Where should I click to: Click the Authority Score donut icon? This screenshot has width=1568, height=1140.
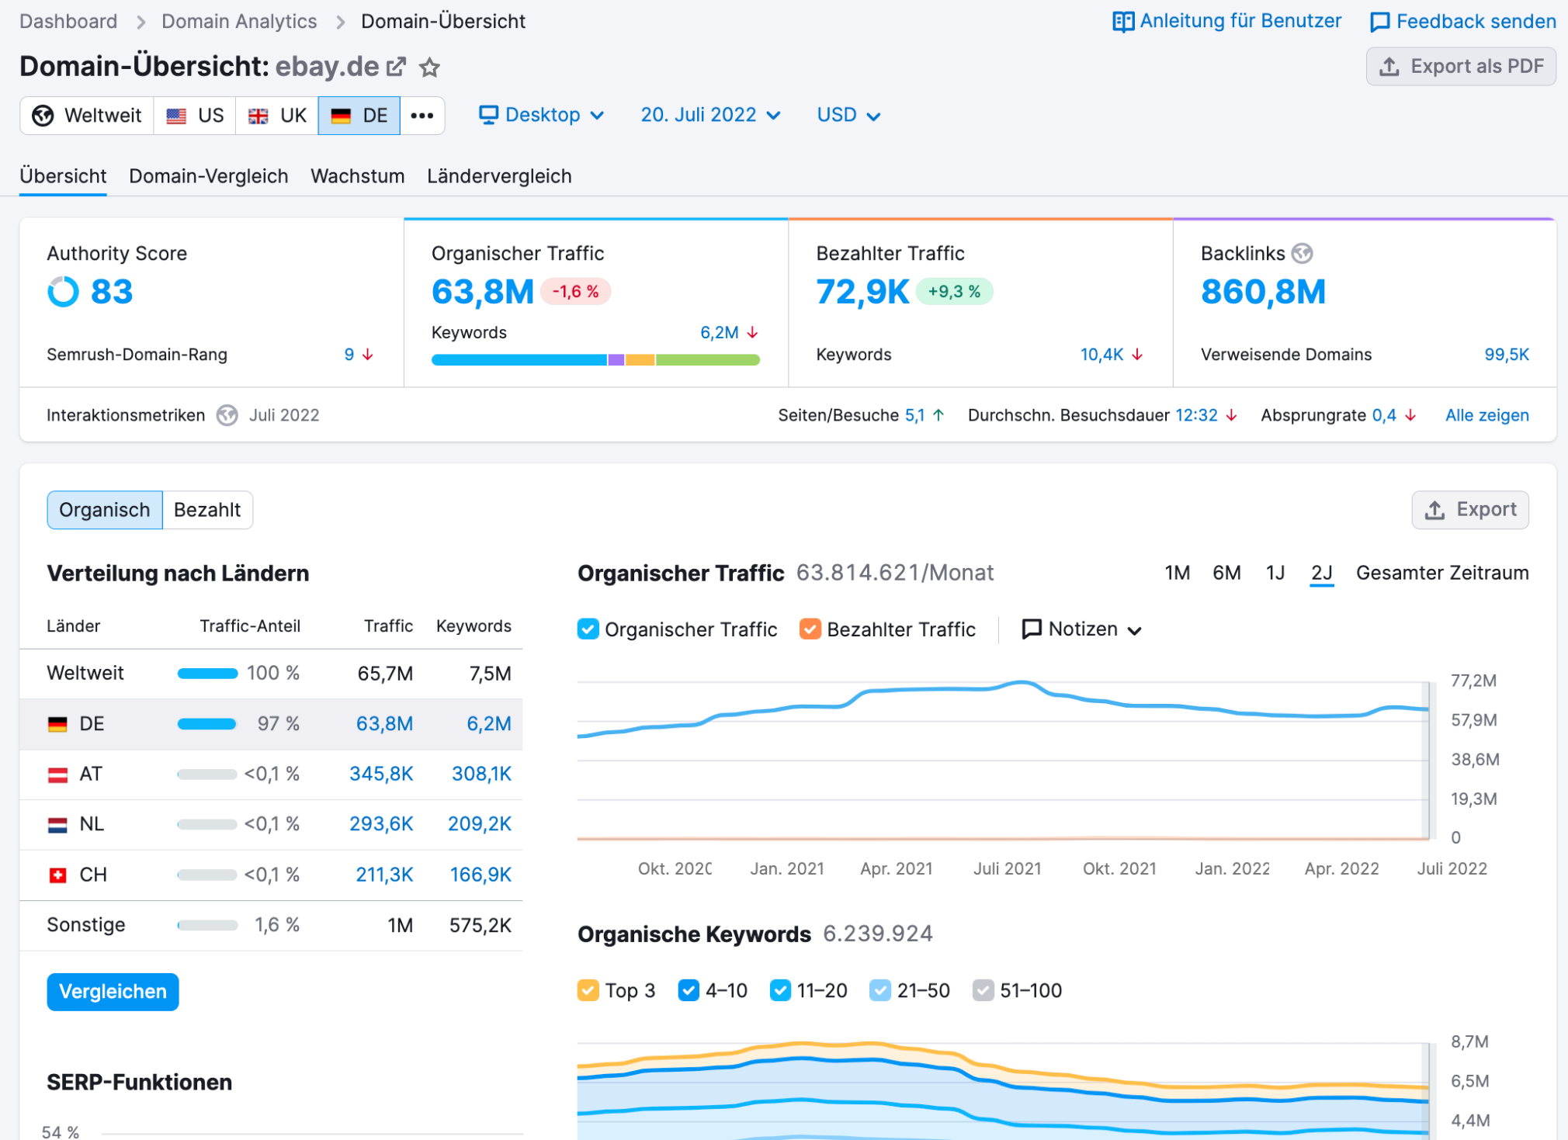coord(63,292)
